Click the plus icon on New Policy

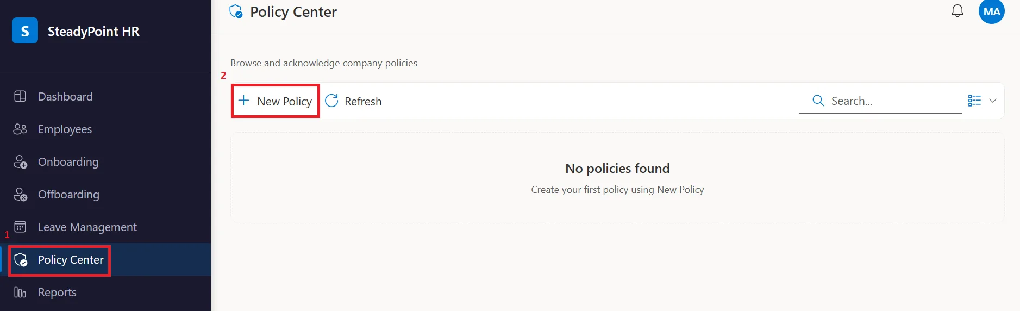click(244, 101)
